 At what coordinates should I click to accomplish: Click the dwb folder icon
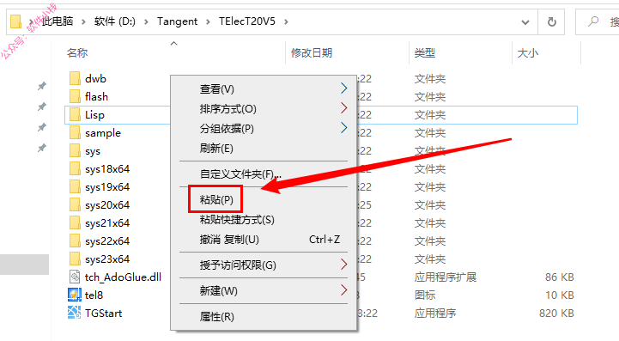(x=74, y=79)
